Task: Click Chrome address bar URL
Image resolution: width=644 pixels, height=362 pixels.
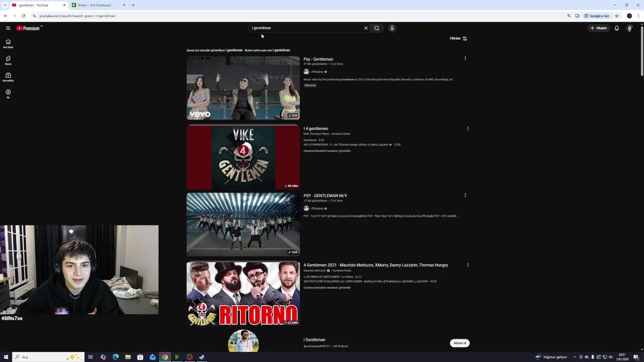Action: coord(77,16)
